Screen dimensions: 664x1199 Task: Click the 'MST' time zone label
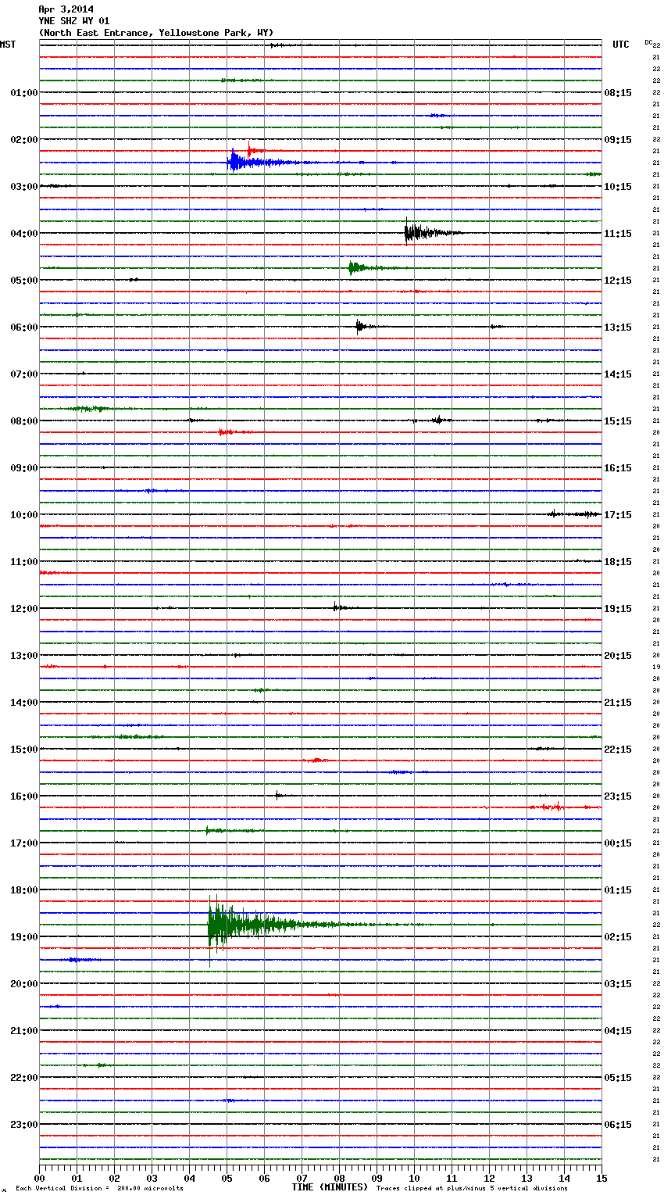point(8,45)
